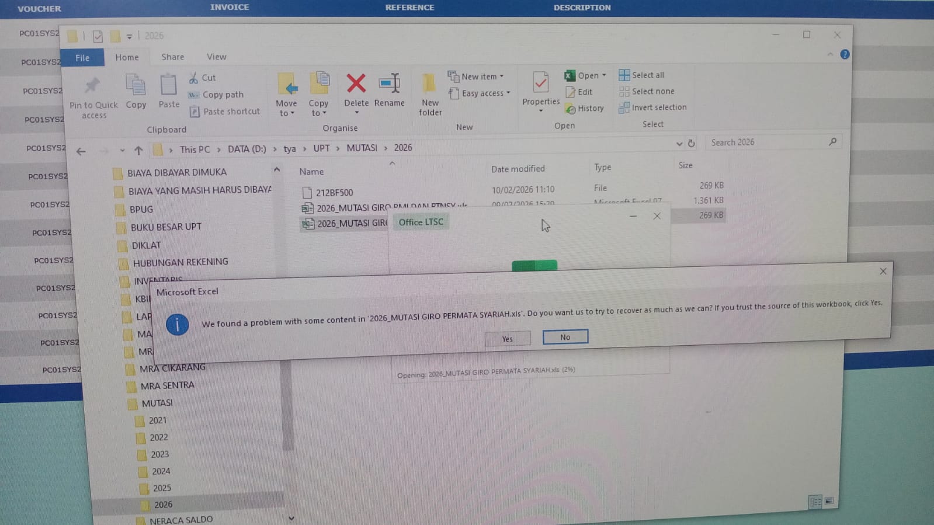This screenshot has height=525, width=934.
Task: Switch to the Share ribbon tab
Action: coord(172,57)
